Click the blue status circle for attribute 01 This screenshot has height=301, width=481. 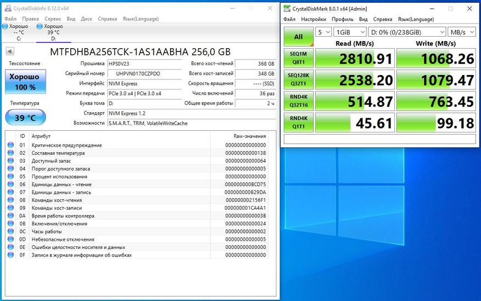[10, 145]
